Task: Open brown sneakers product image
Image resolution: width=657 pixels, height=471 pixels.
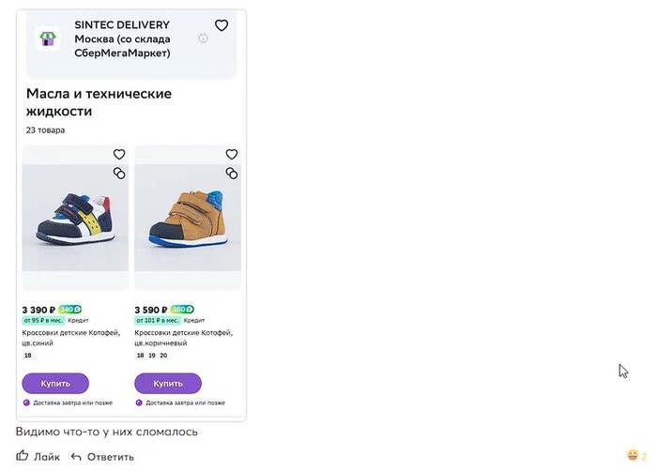Action: tap(188, 218)
